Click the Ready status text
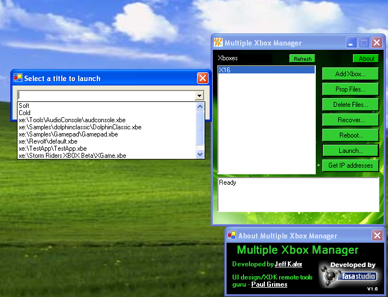Image resolution: width=388 pixels, height=297 pixels. 228,182
